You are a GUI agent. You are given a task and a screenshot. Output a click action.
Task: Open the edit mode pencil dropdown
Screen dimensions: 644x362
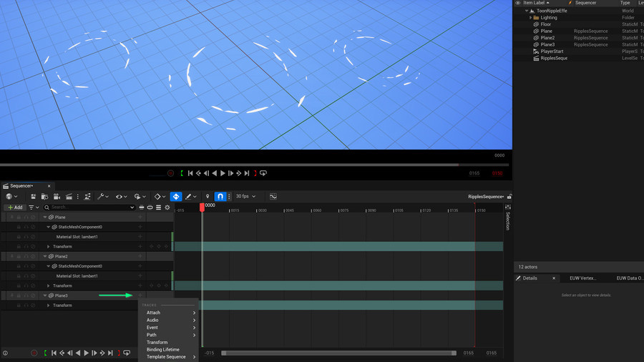(x=190, y=197)
